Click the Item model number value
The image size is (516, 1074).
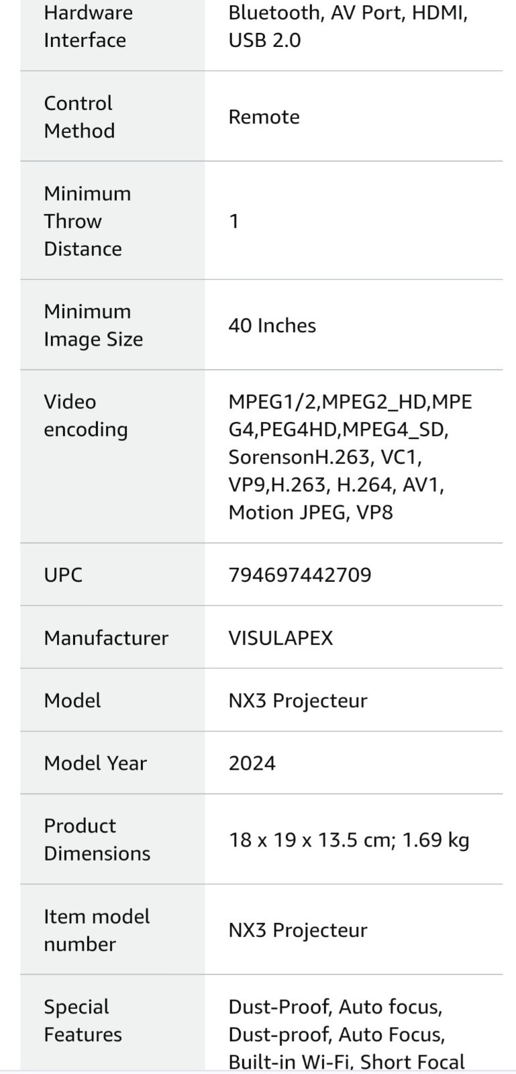[x=298, y=930]
